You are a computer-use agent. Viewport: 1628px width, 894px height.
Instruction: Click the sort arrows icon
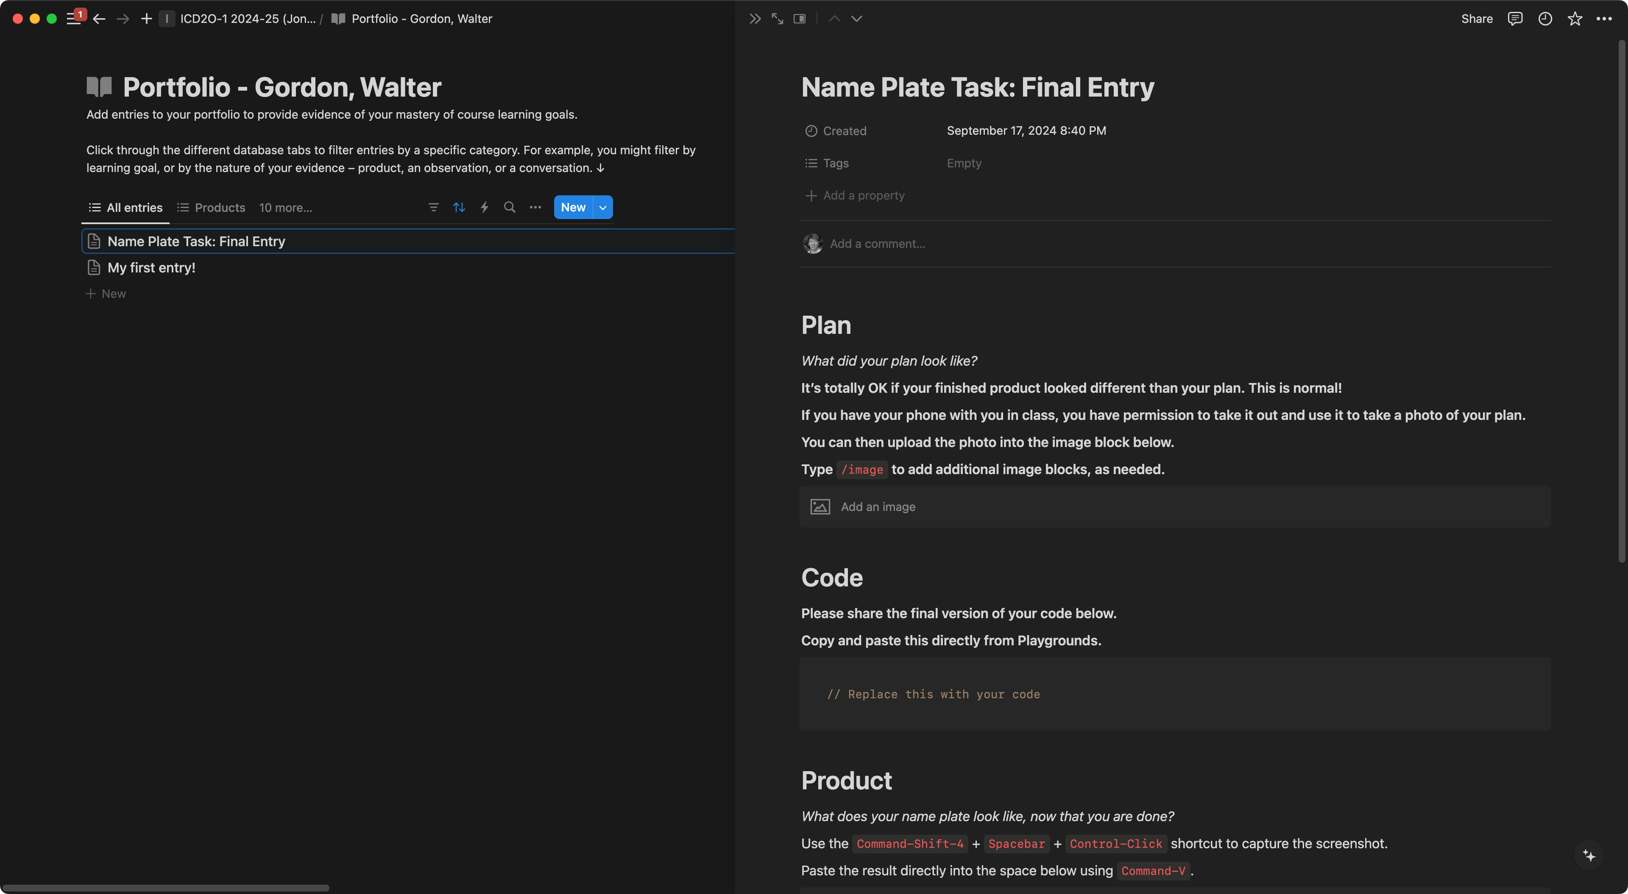tap(460, 207)
